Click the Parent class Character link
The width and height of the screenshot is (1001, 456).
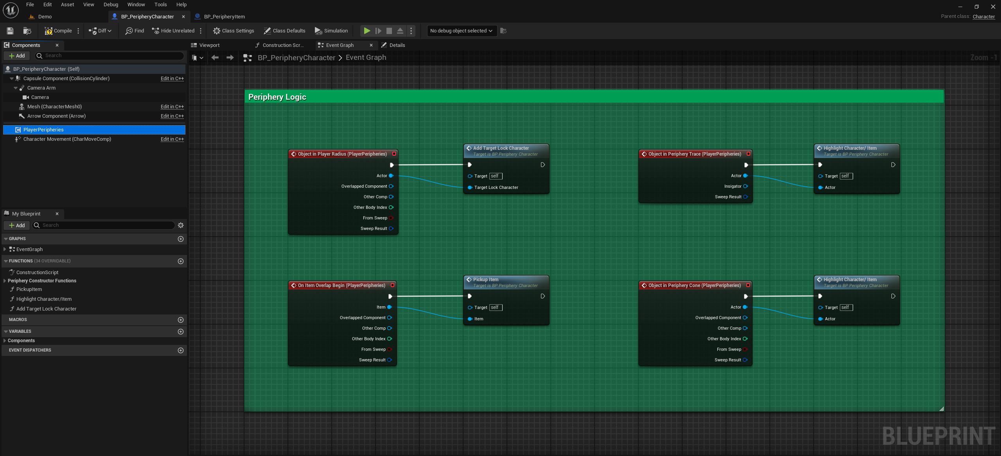pyautogui.click(x=983, y=16)
